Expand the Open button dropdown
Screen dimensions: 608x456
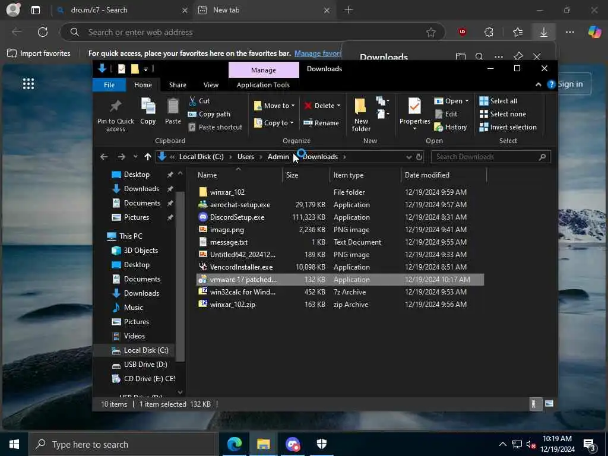coord(467,101)
